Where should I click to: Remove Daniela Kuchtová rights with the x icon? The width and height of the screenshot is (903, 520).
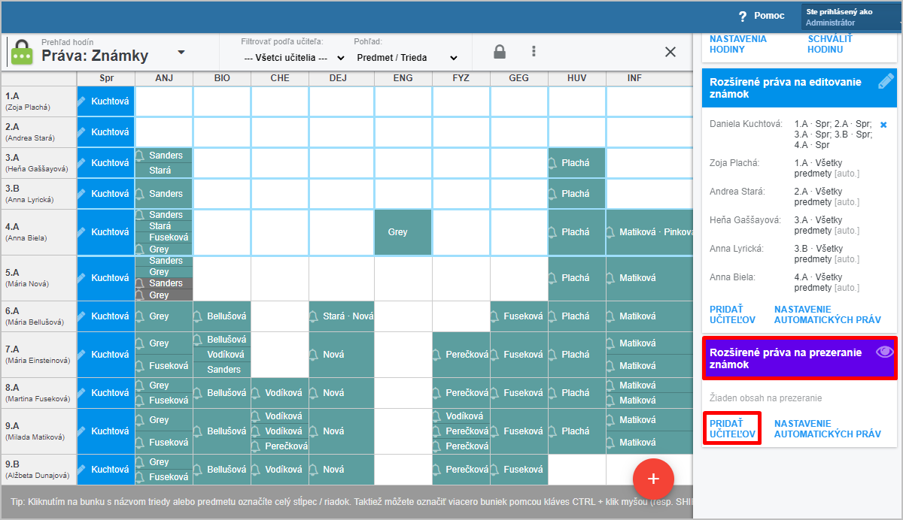point(883,124)
